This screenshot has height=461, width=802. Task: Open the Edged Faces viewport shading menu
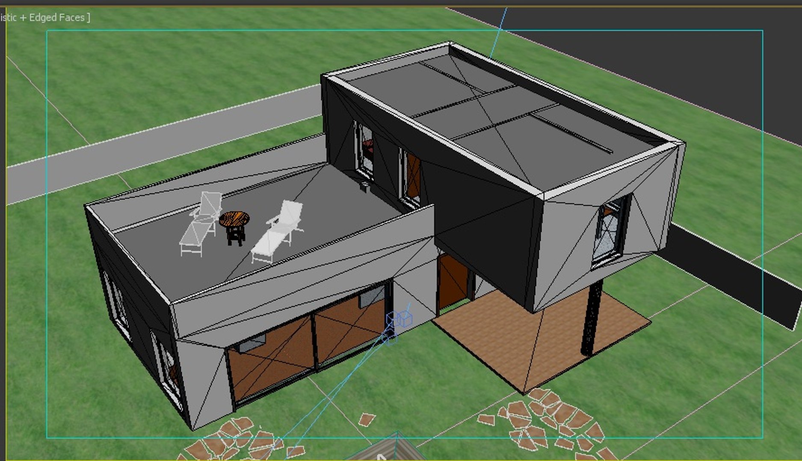45,18
